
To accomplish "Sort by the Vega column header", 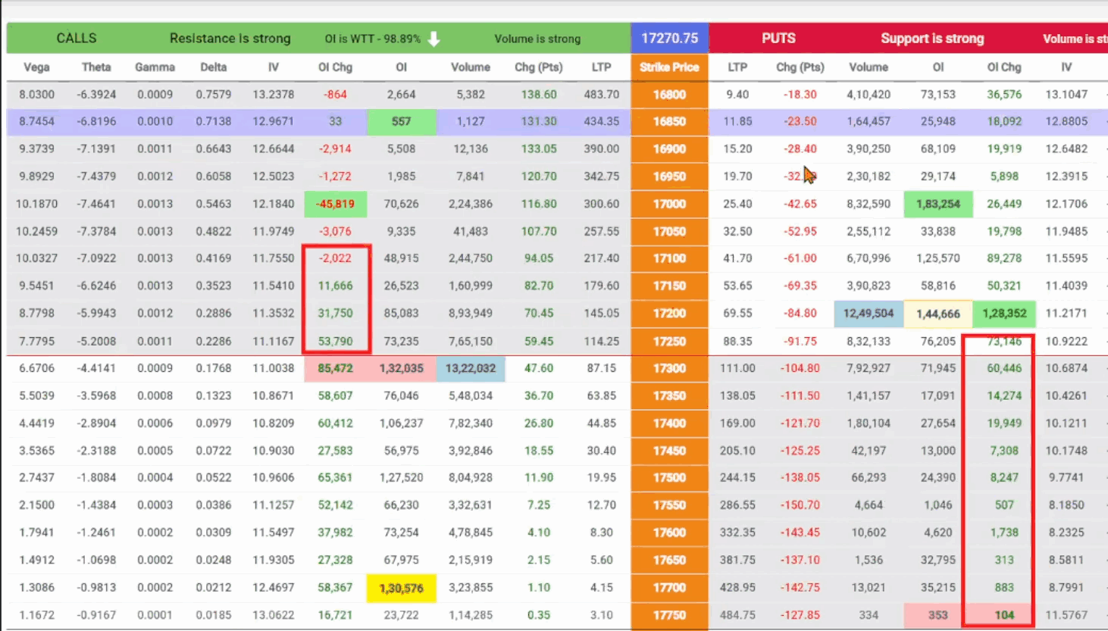I will [36, 67].
